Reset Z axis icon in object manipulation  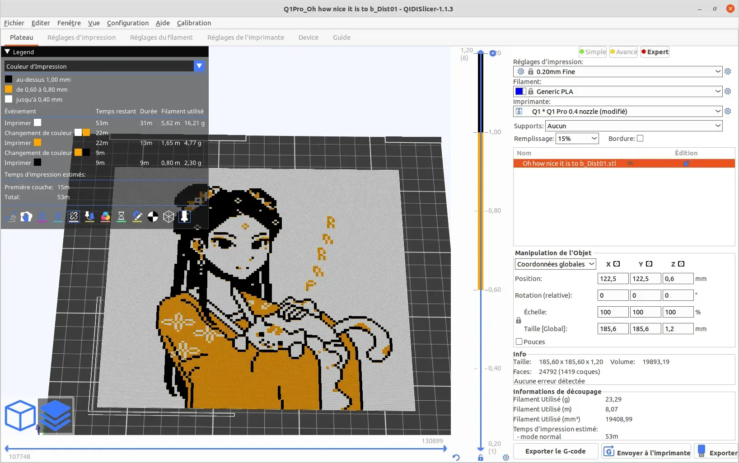(x=681, y=264)
